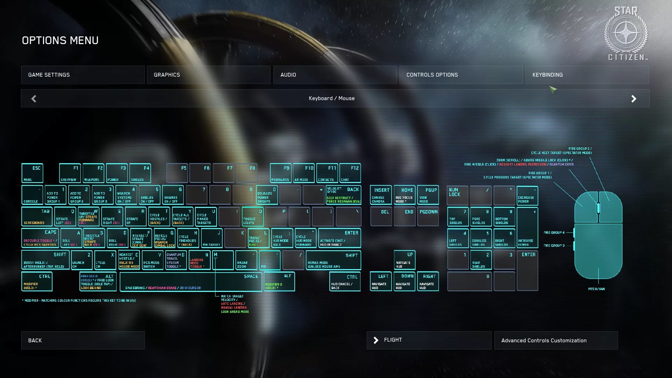Click the F9 MobiGlas key icon
Screen dimensions: 672x378
[x=280, y=173]
